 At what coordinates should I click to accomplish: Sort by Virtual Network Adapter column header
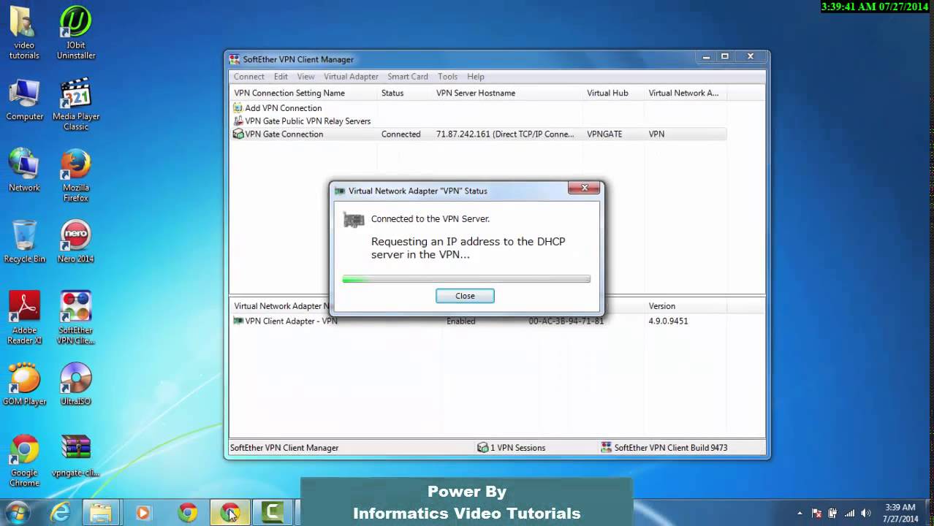686,94
